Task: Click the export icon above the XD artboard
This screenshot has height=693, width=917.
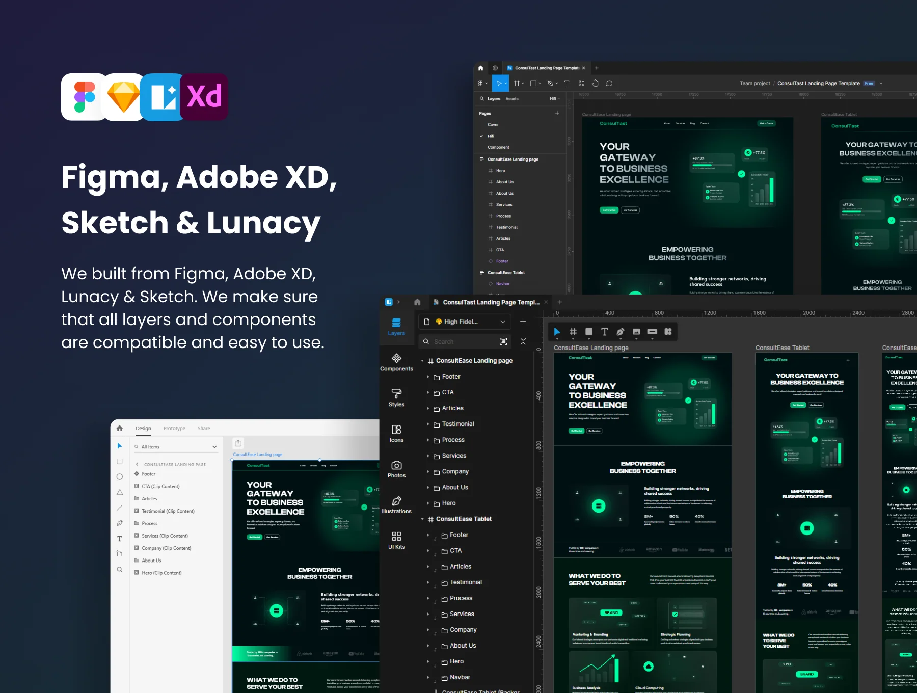Action: pyautogui.click(x=238, y=443)
